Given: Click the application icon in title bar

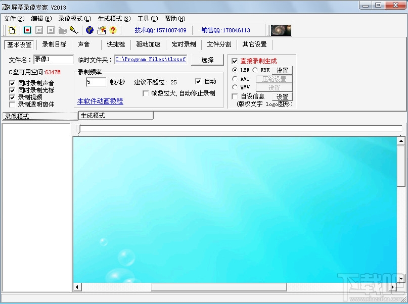Looking at the screenshot, I should click(x=6, y=7).
